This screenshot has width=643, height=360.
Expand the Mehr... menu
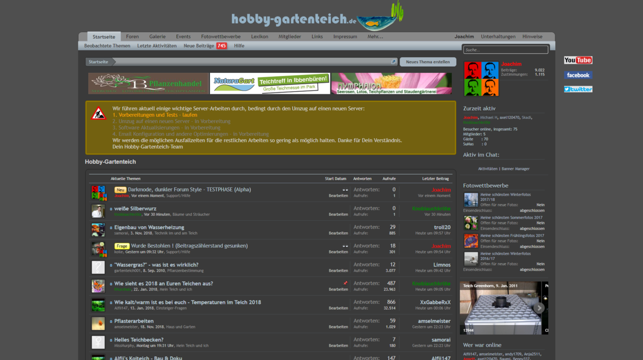375,36
